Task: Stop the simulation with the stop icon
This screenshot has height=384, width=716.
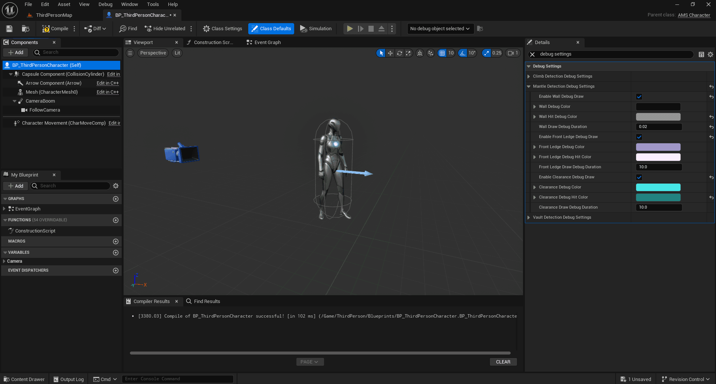Action: point(371,29)
